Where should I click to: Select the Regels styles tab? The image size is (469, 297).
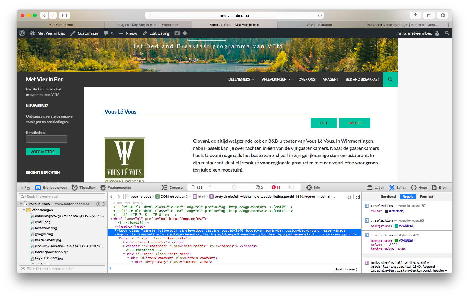[408, 197]
